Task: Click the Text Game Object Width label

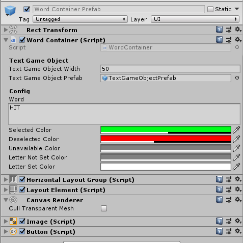Action: click(44, 69)
